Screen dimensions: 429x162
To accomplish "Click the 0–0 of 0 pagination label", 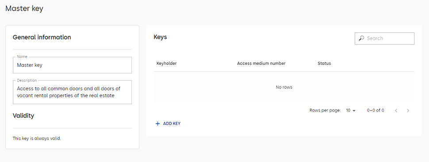I will point(375,110).
